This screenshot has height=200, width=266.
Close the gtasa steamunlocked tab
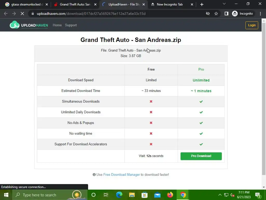(47, 4)
